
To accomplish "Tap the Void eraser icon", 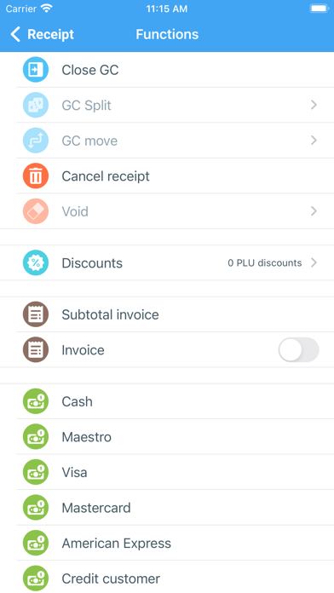I will 36,211.
